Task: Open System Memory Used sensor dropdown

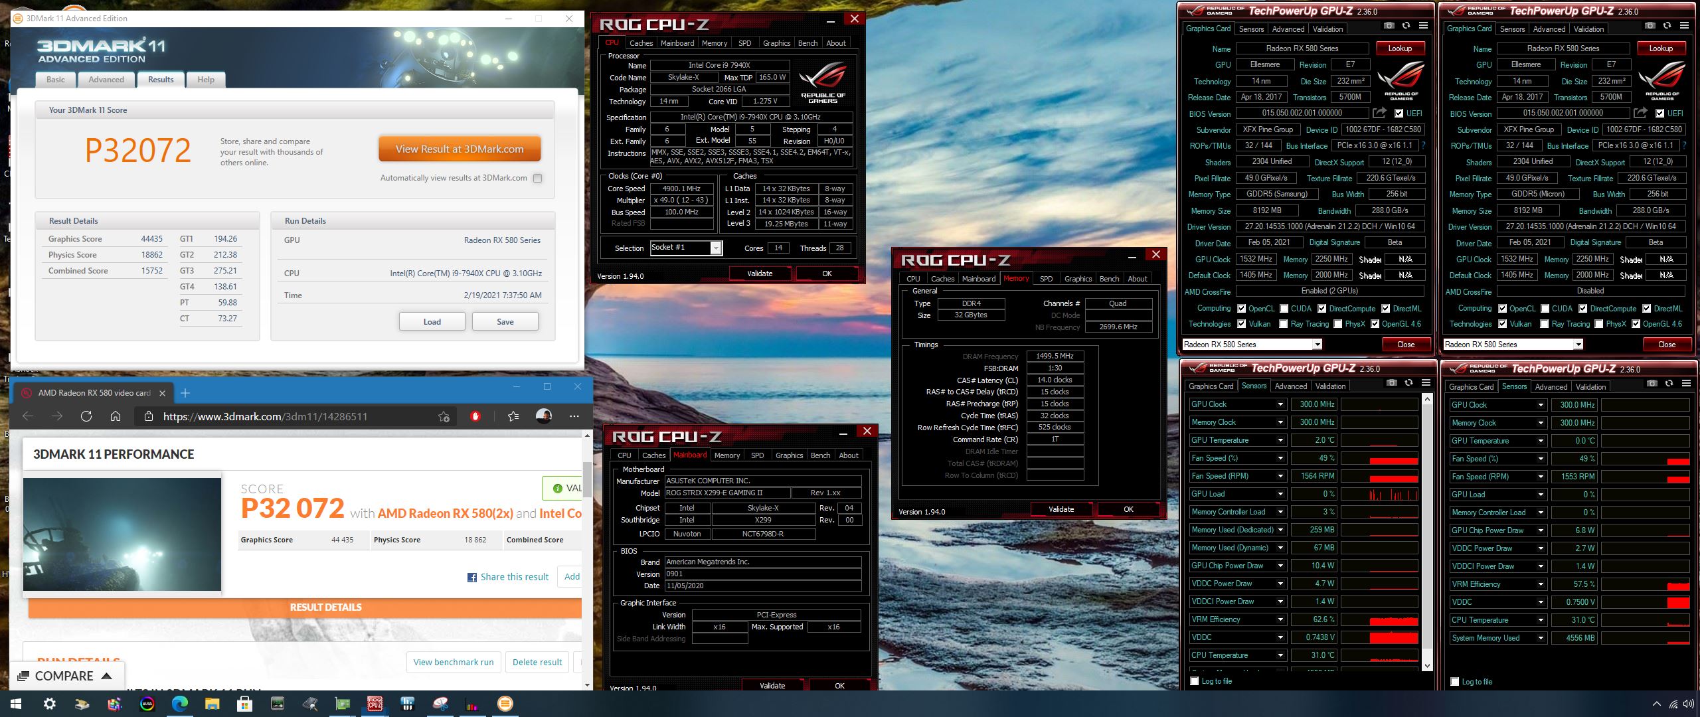Action: pyautogui.click(x=1541, y=638)
